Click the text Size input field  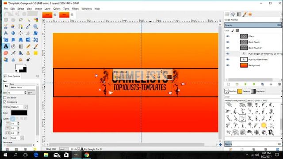coord(16,93)
